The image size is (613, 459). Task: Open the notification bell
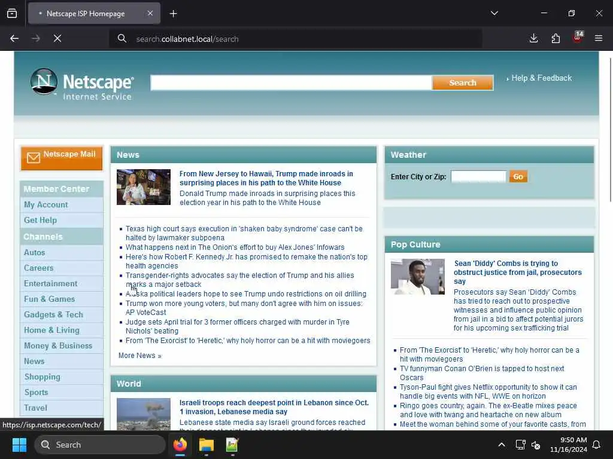[x=597, y=445]
